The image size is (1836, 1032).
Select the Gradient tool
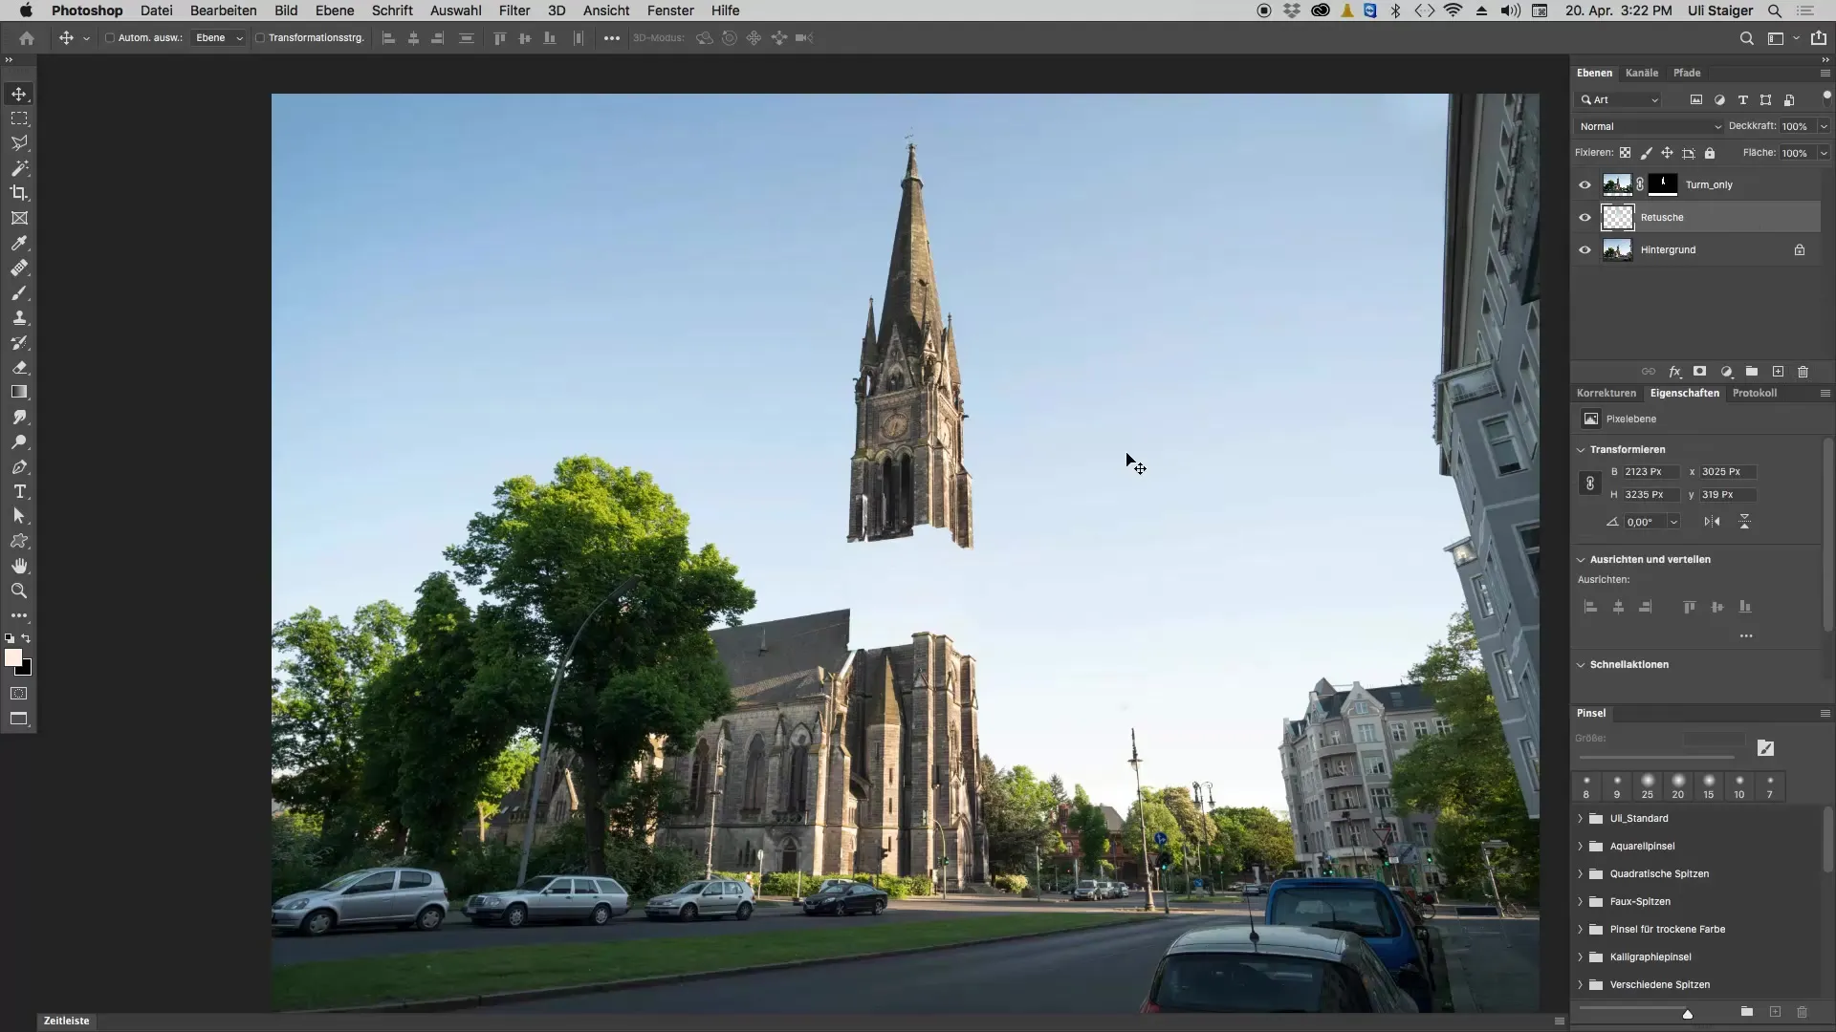tap(19, 392)
